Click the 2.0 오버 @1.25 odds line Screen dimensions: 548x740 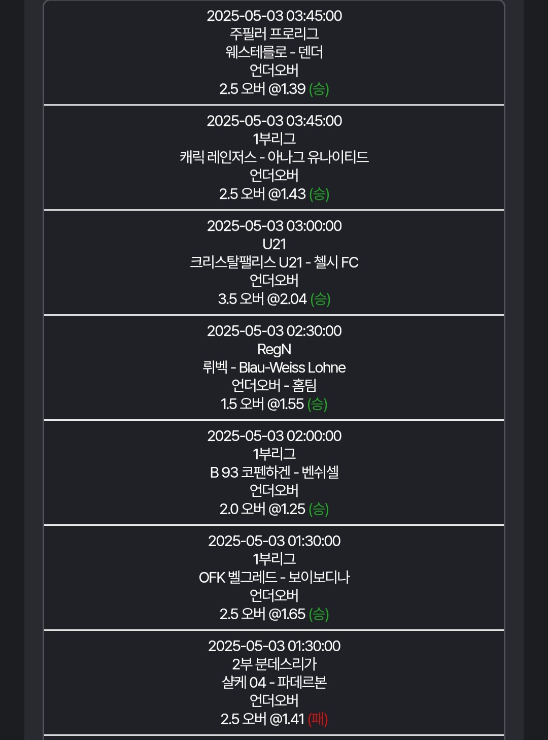(x=263, y=509)
